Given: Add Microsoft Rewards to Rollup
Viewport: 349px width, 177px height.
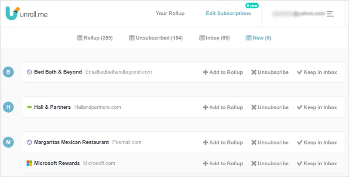Looking at the screenshot, I should 223,164.
